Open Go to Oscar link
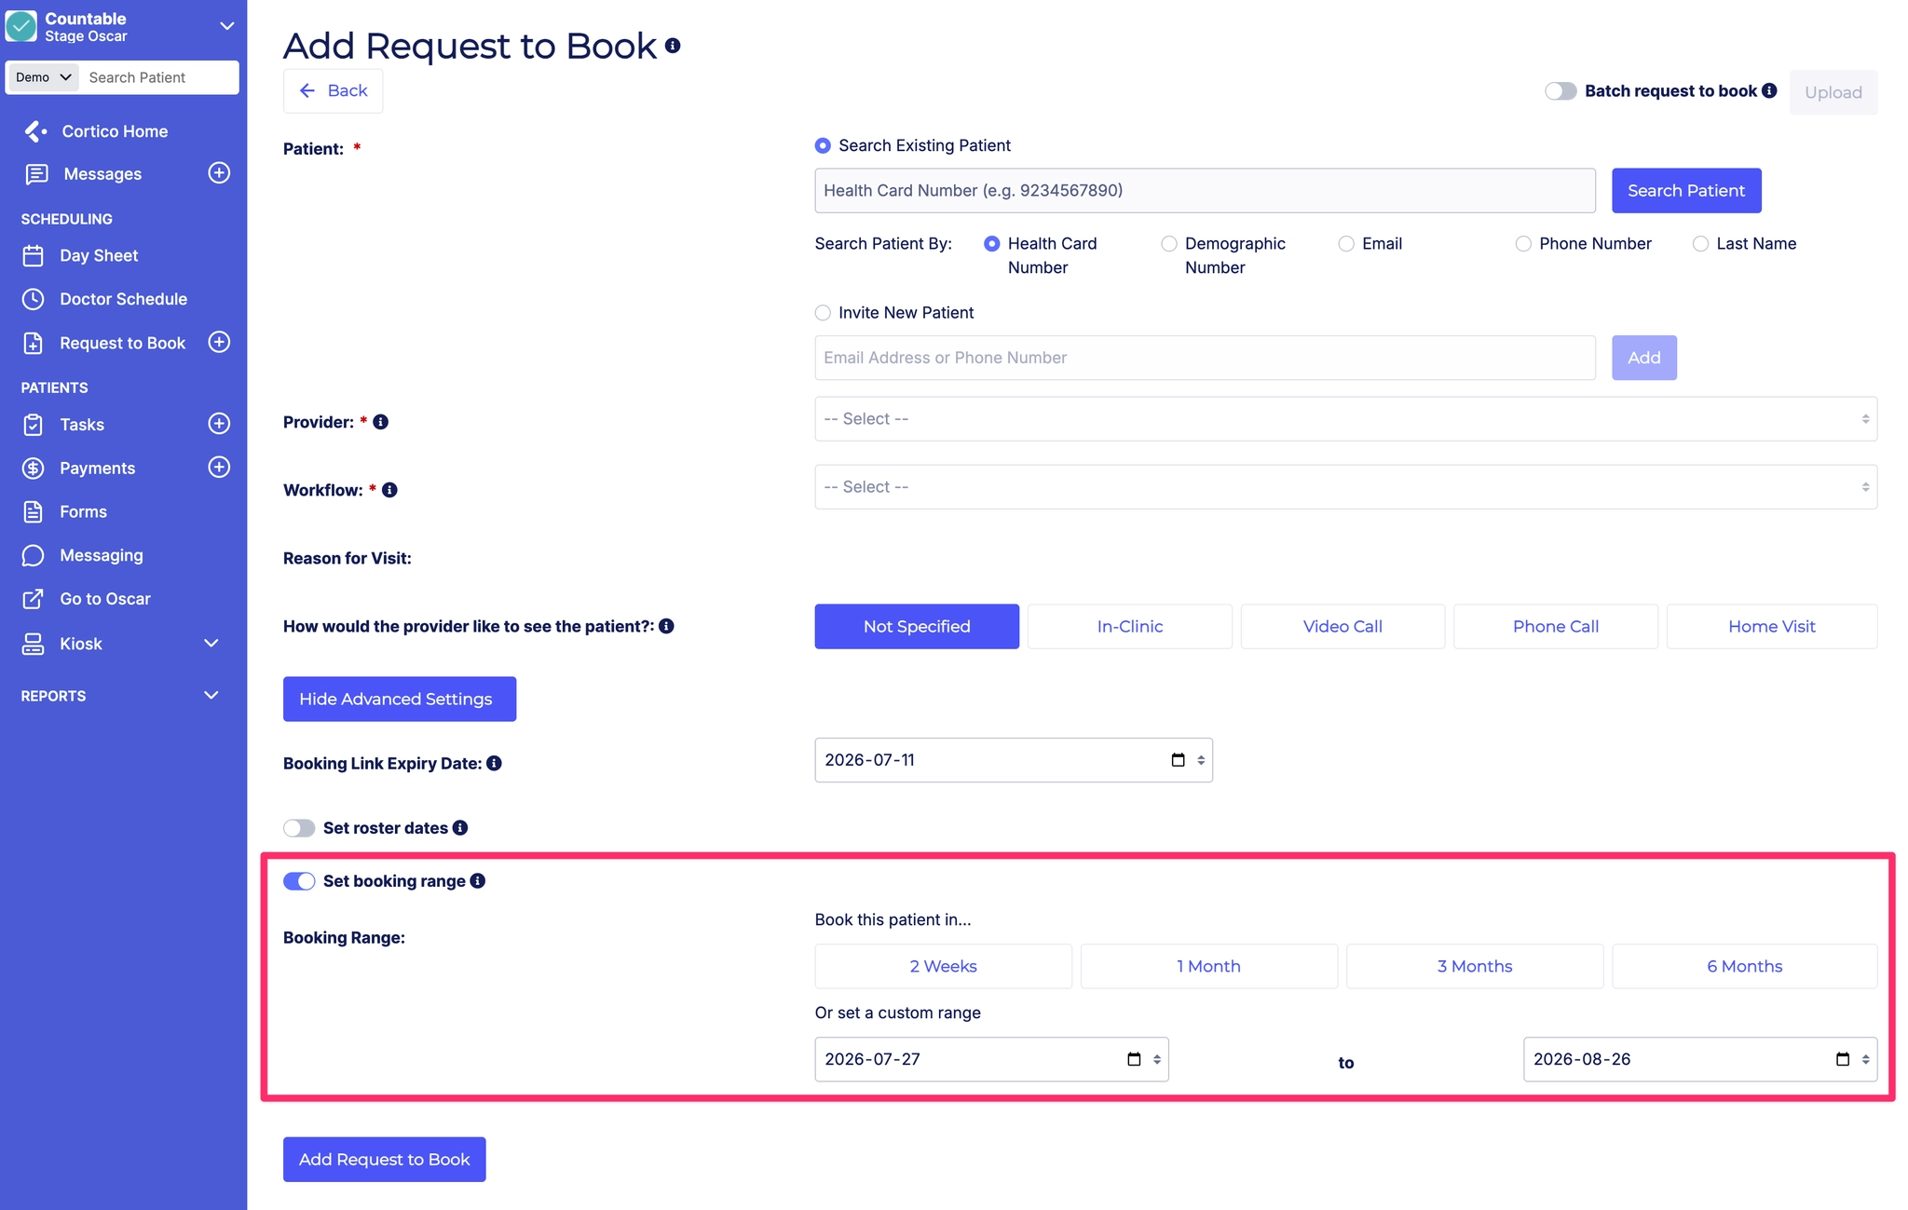This screenshot has height=1210, width=1908. coord(105,599)
